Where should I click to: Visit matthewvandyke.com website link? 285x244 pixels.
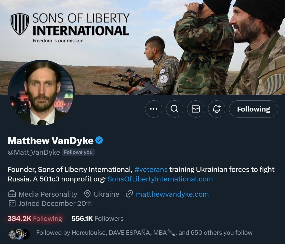point(172,194)
